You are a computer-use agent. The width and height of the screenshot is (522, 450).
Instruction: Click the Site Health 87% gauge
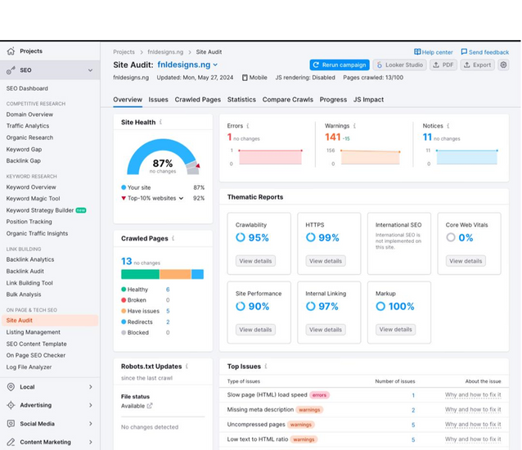[163, 157]
